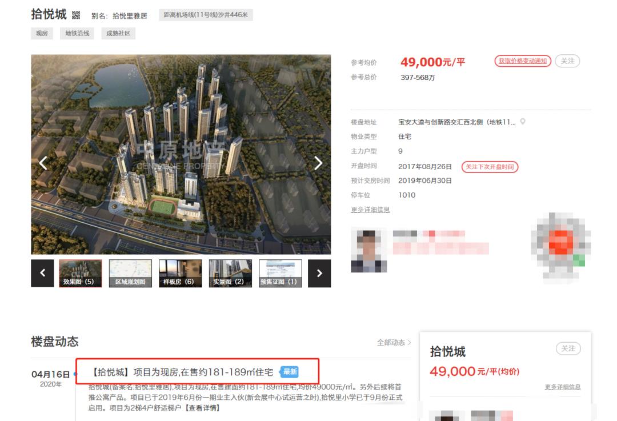
Task: Click the 获取价格变动通知 price alert button
Action: click(x=522, y=61)
